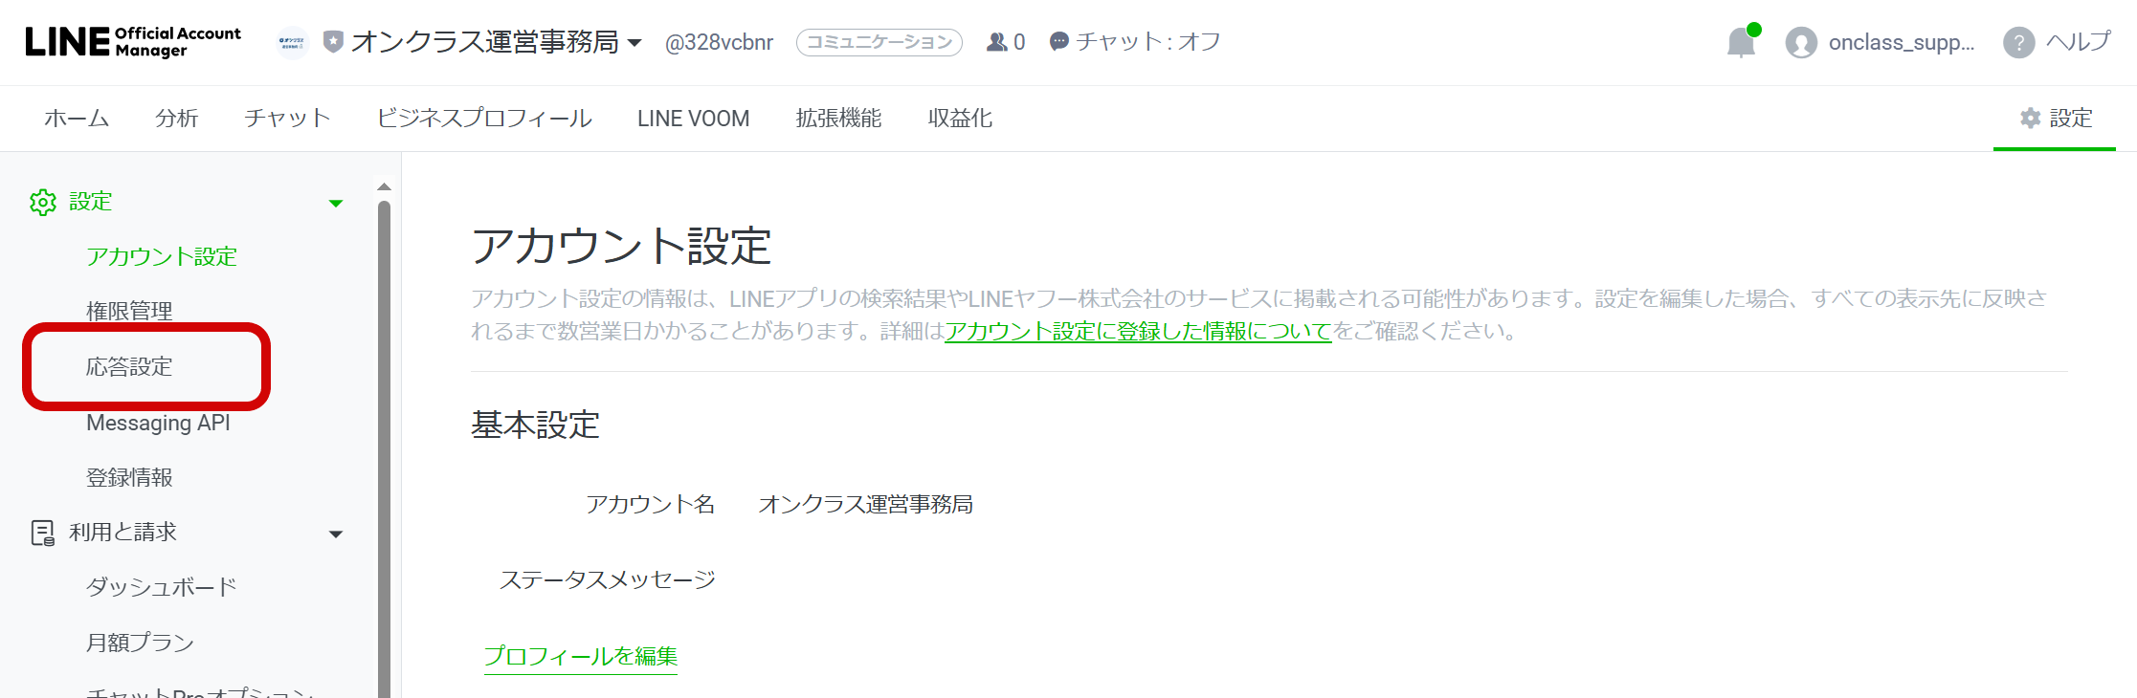Select Messaging API in the sidebar
Viewport: 2137px width, 698px height.
158,423
